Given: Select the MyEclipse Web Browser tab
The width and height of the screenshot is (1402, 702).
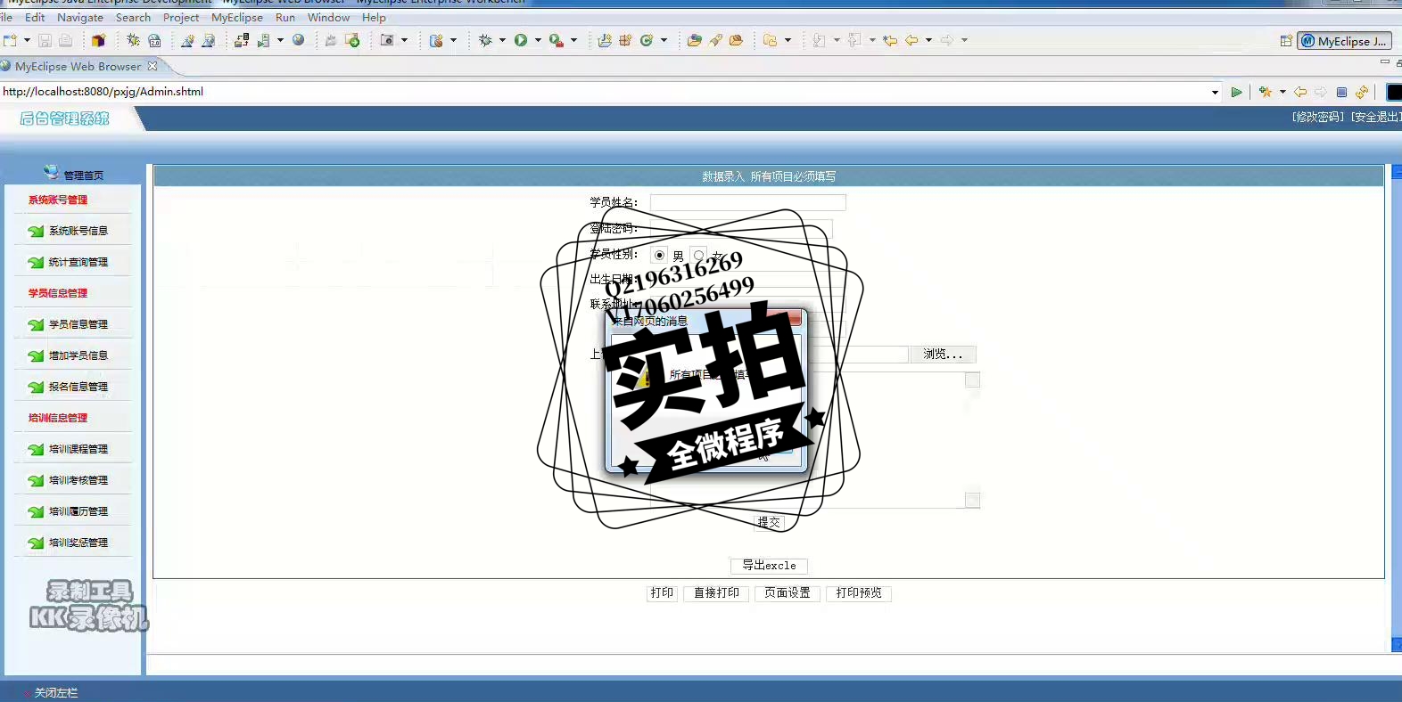Looking at the screenshot, I should [78, 66].
